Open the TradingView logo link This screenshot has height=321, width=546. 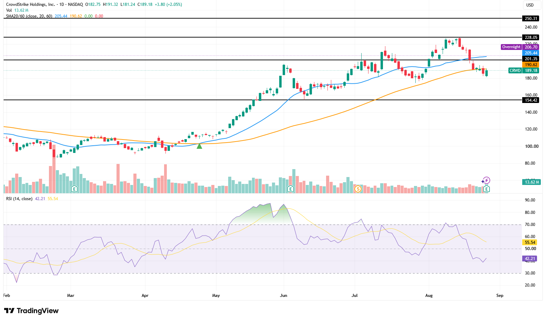coord(31,311)
